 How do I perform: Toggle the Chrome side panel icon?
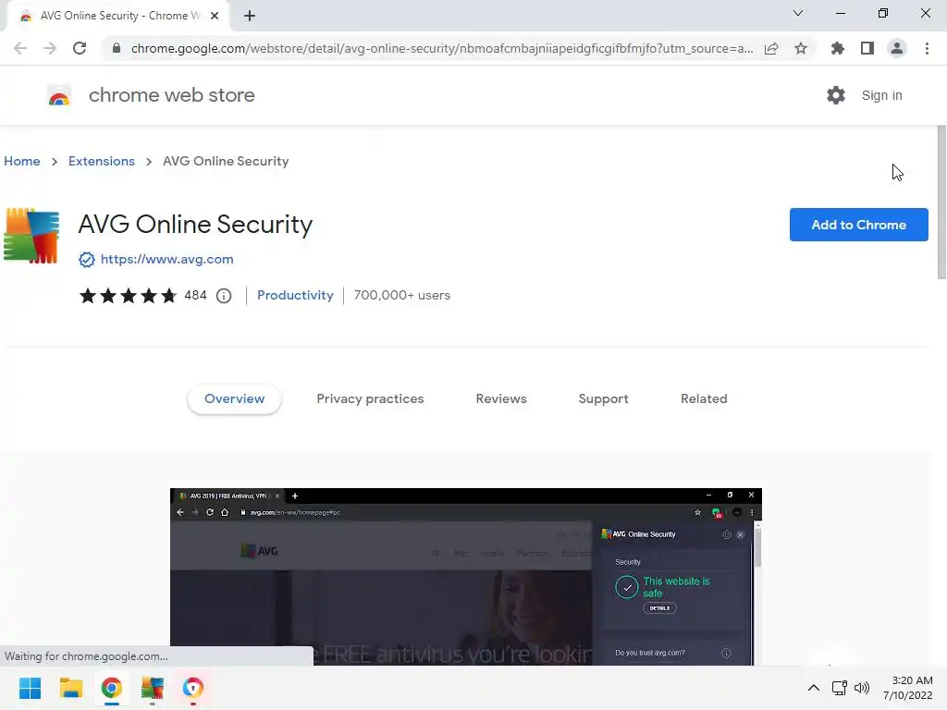(x=867, y=48)
